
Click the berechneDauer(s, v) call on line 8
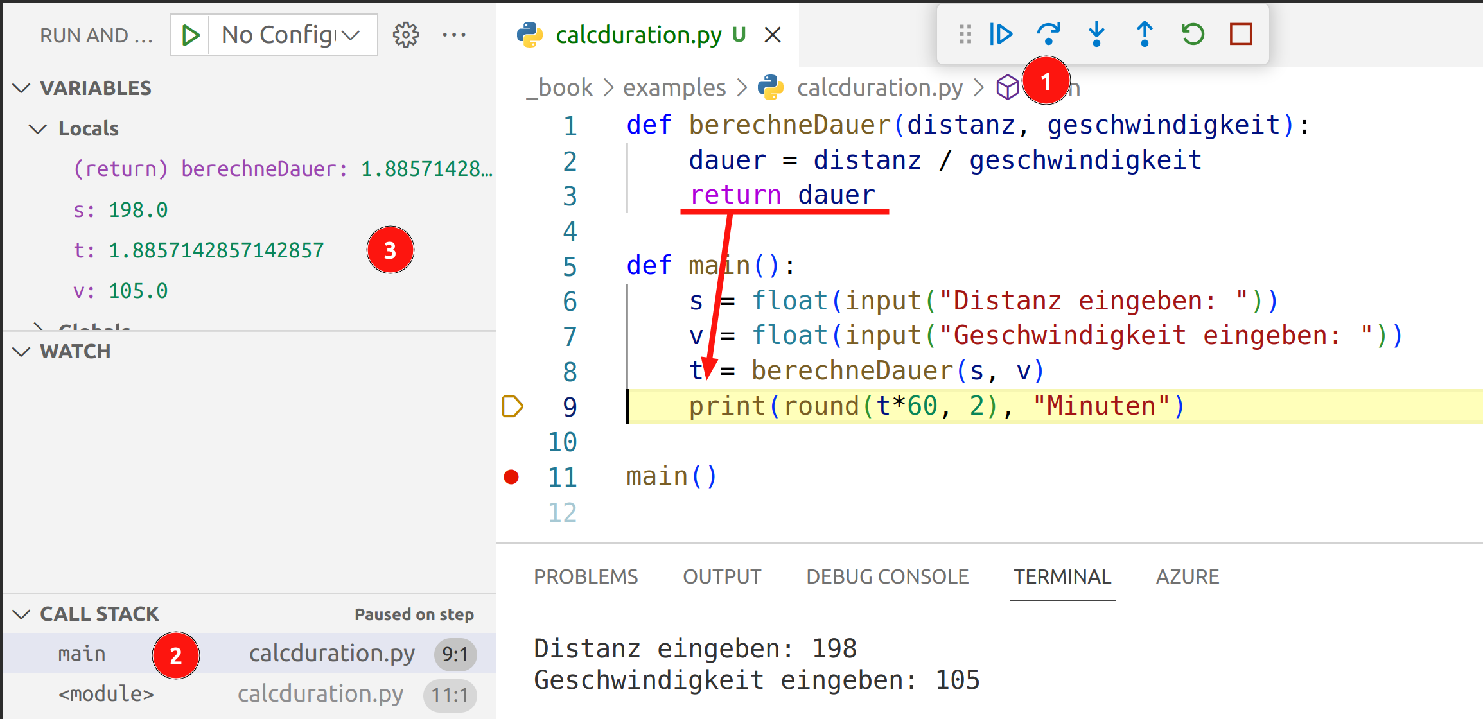pos(898,371)
